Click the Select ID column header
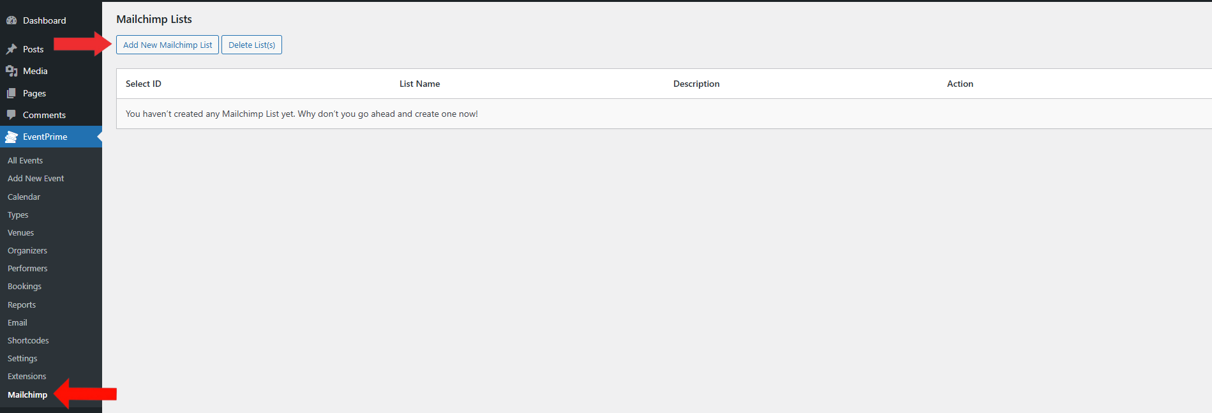This screenshot has height=413, width=1212. (x=144, y=84)
